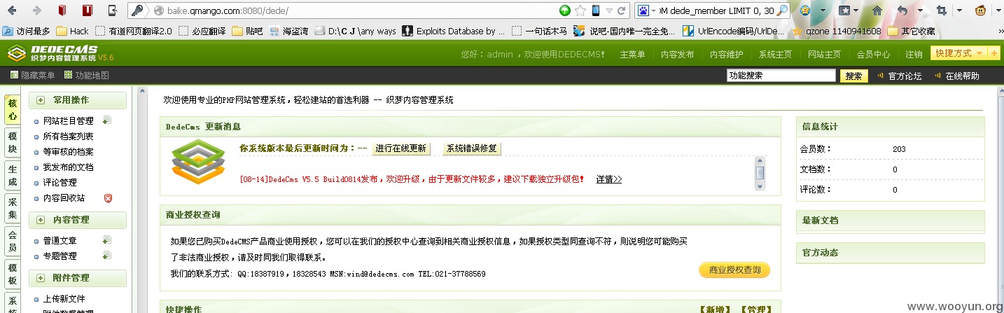Click the 功能搜索 input field

click(x=781, y=76)
